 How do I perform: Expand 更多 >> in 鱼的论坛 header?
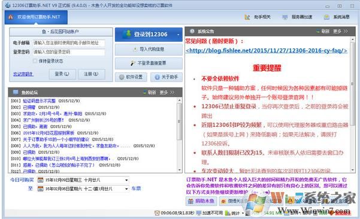coord(167,92)
